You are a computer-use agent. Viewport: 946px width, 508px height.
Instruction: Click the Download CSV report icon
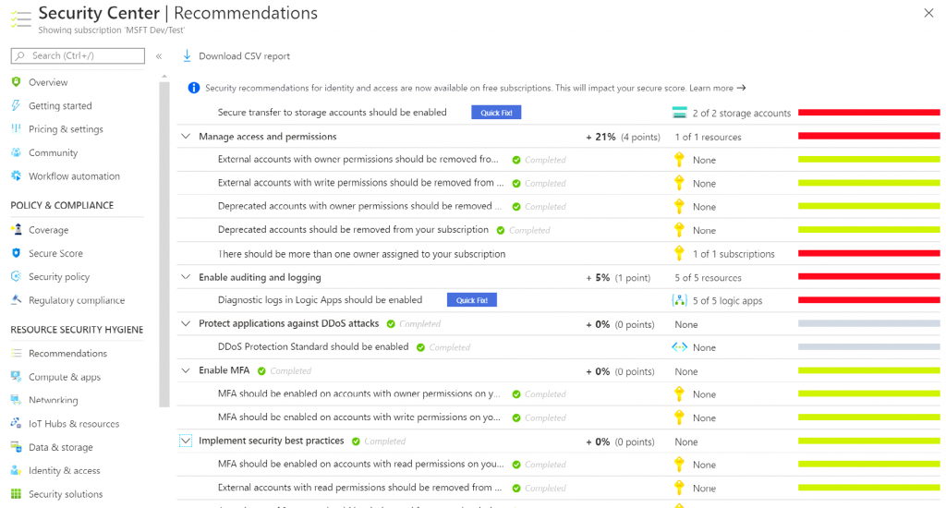click(x=188, y=56)
